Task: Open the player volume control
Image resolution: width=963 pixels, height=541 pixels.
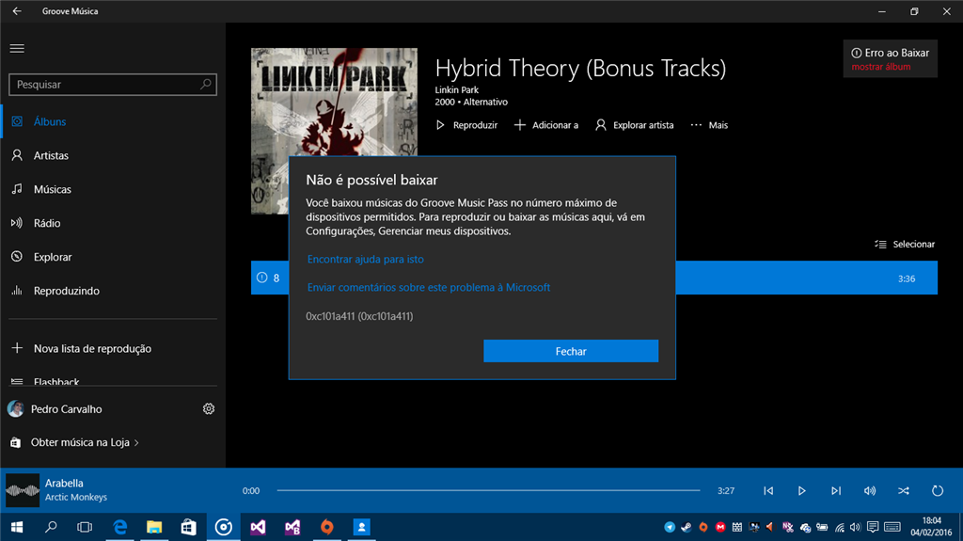Action: 870,490
